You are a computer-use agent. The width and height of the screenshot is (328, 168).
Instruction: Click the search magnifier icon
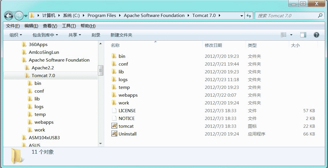pyautogui.click(x=320, y=16)
